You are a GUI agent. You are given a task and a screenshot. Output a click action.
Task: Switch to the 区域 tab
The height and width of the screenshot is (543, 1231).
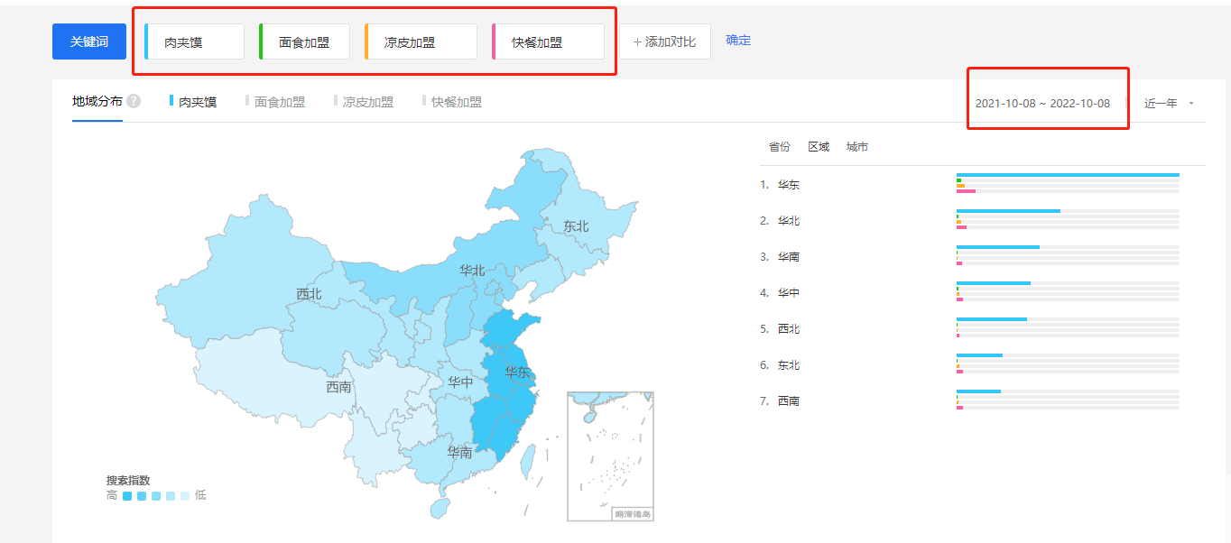point(819,147)
